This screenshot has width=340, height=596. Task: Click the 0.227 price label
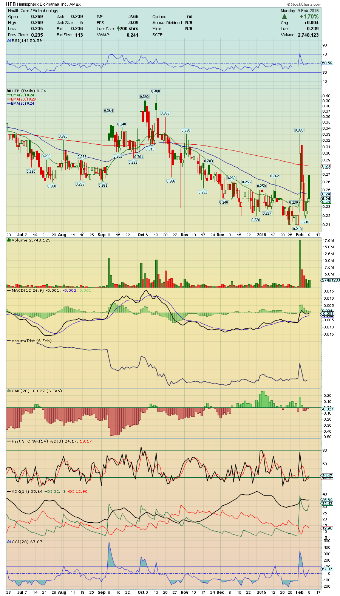point(267,214)
